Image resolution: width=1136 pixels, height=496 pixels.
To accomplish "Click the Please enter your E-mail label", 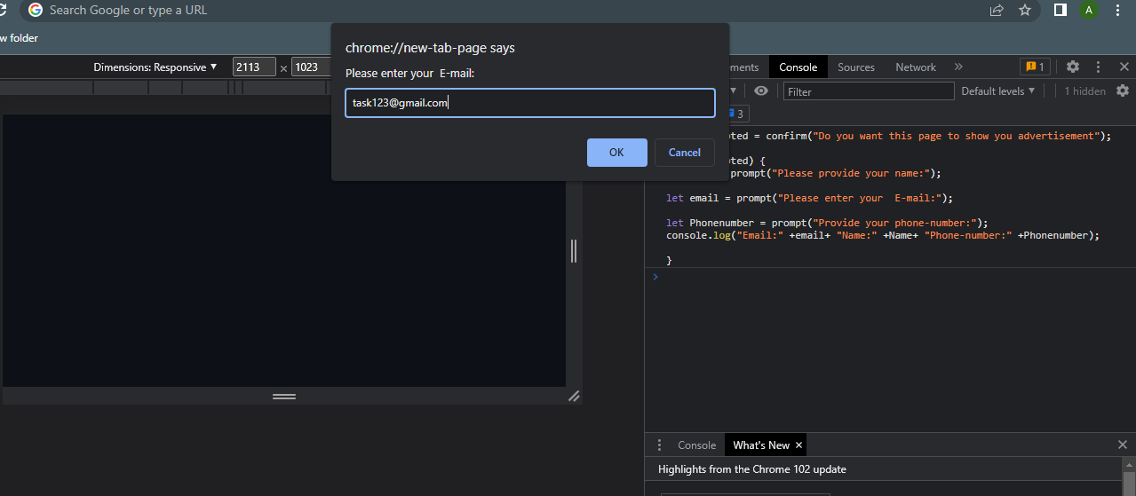I will (410, 74).
